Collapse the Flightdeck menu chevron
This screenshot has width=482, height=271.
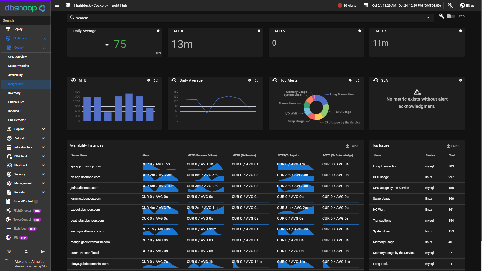(44, 38)
